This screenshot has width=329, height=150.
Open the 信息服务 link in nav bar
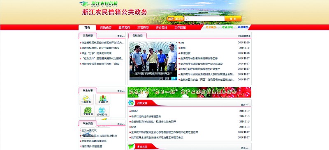pyautogui.click(x=211, y=27)
